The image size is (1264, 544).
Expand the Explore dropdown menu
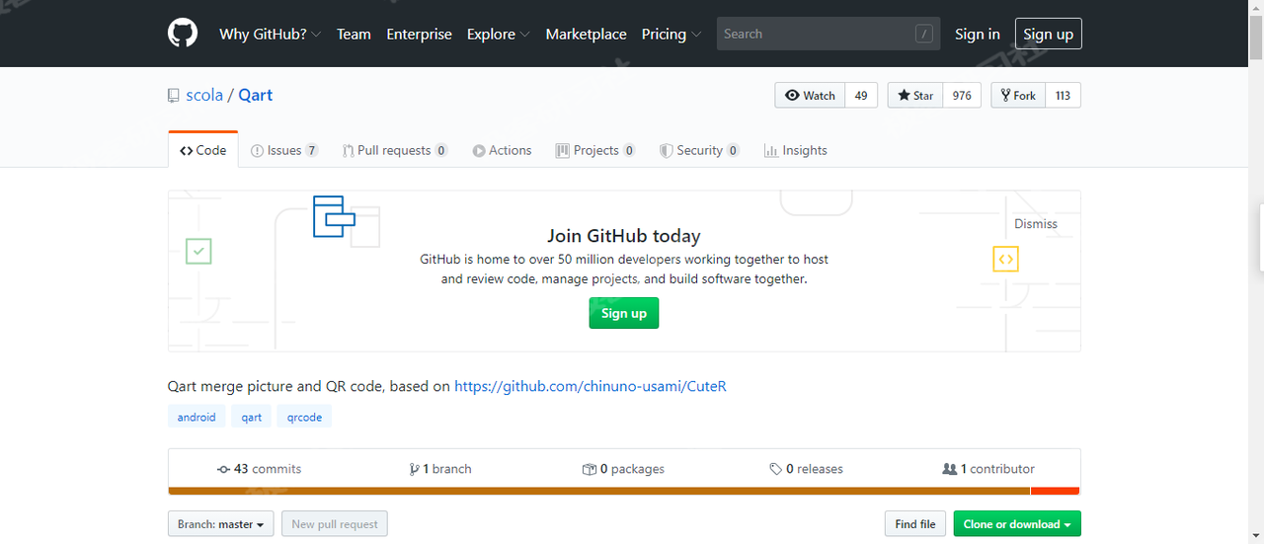coord(498,34)
